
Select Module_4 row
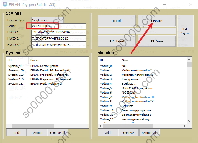coord(143,83)
